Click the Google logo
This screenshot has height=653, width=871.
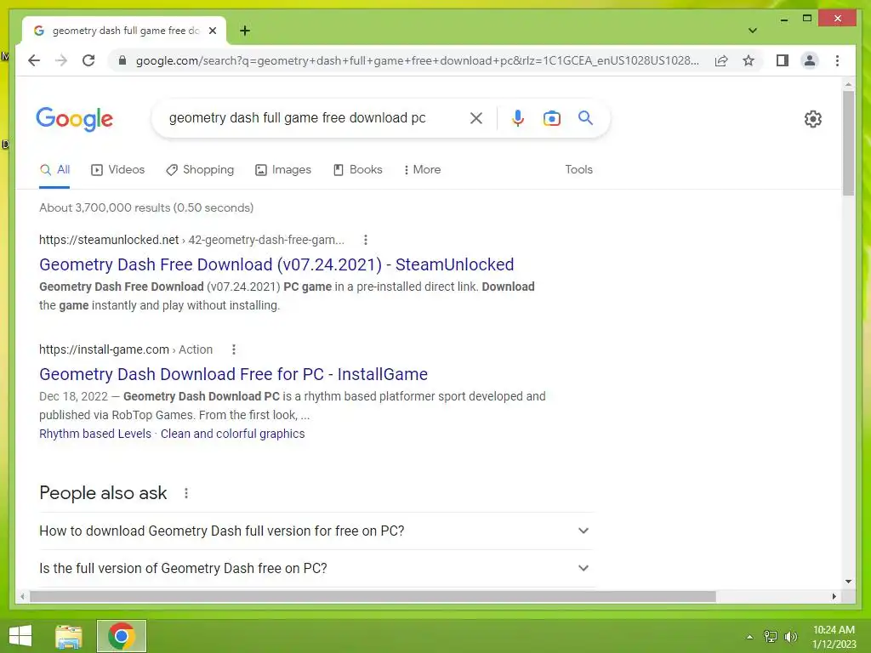pos(75,119)
